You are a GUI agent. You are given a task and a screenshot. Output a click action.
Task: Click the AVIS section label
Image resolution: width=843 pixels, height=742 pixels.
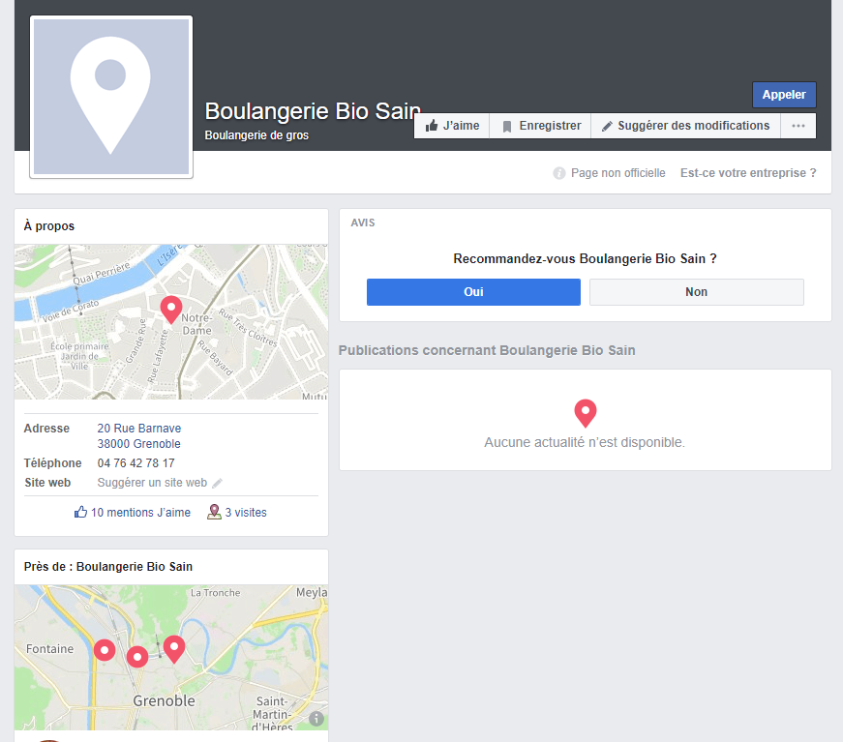363,223
